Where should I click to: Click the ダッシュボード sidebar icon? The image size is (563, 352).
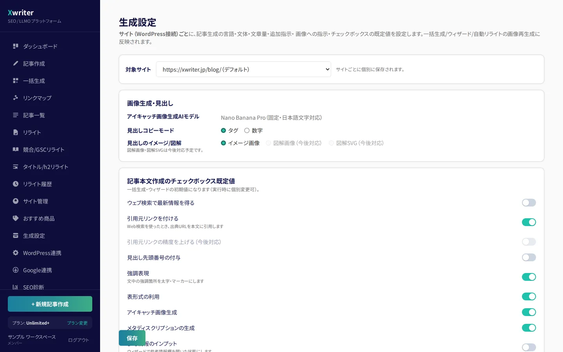16,46
